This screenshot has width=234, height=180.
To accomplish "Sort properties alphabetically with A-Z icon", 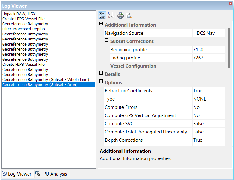I will click(110, 16).
